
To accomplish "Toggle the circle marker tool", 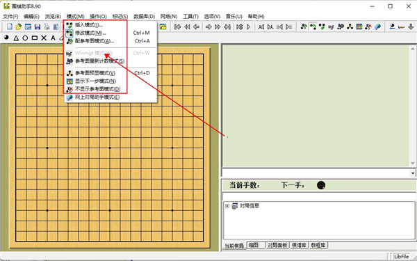I will [25, 38].
